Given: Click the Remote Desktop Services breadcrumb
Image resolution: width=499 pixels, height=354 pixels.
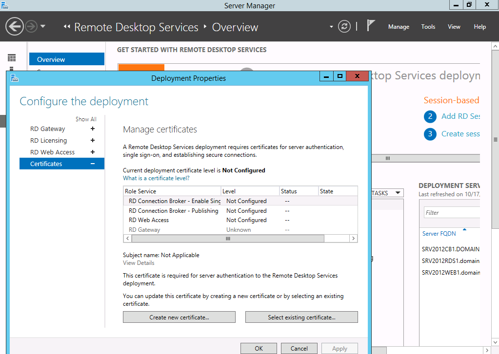Looking at the screenshot, I should coord(136,27).
